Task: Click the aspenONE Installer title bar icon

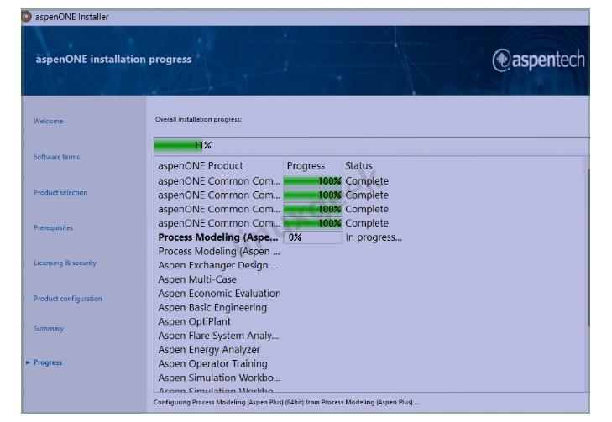Action: tap(27, 17)
